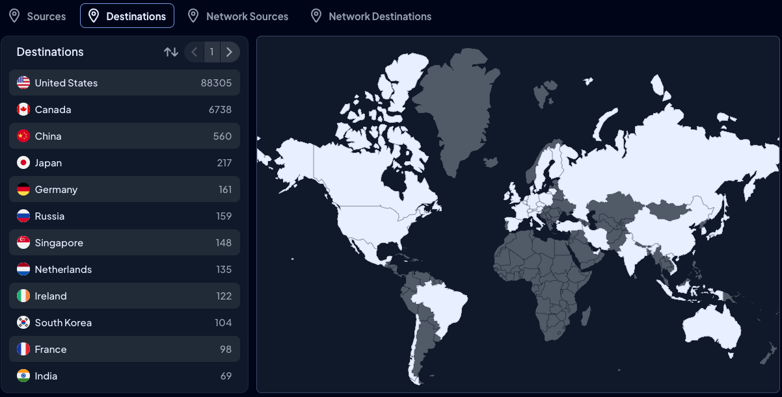Go to next page of destinations

tap(229, 52)
